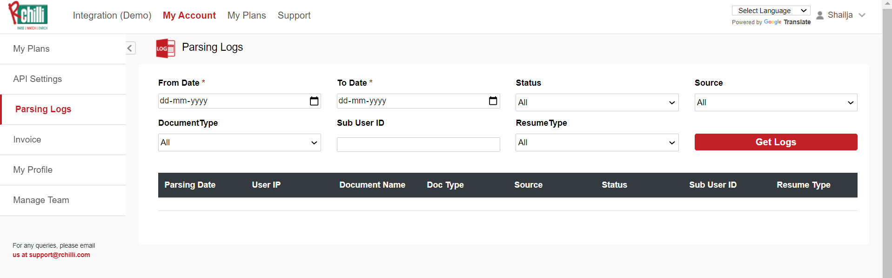Viewport: 892px width, 278px height.
Task: Select Invoice in the sidebar
Action: point(63,140)
